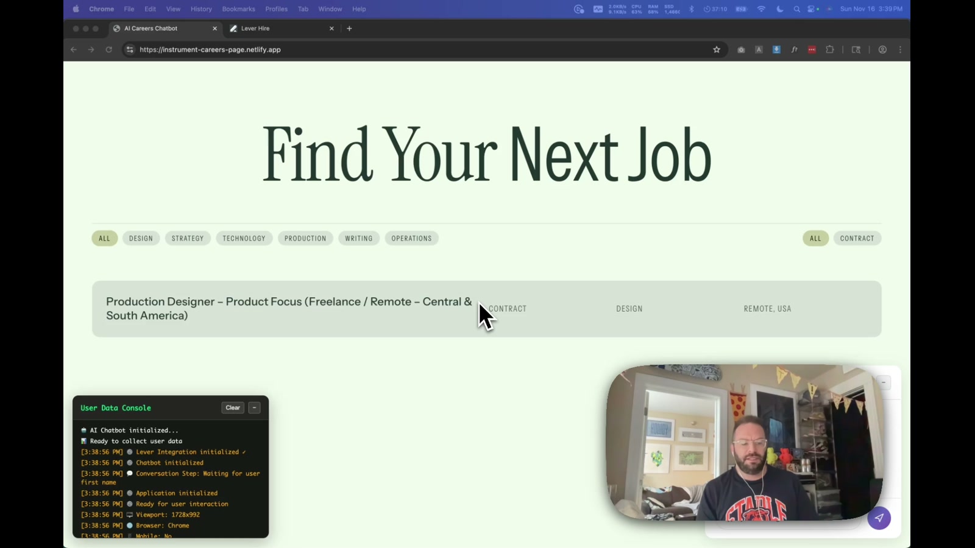Close the AI Careers Chatbot tab
The width and height of the screenshot is (975, 548).
click(x=214, y=29)
